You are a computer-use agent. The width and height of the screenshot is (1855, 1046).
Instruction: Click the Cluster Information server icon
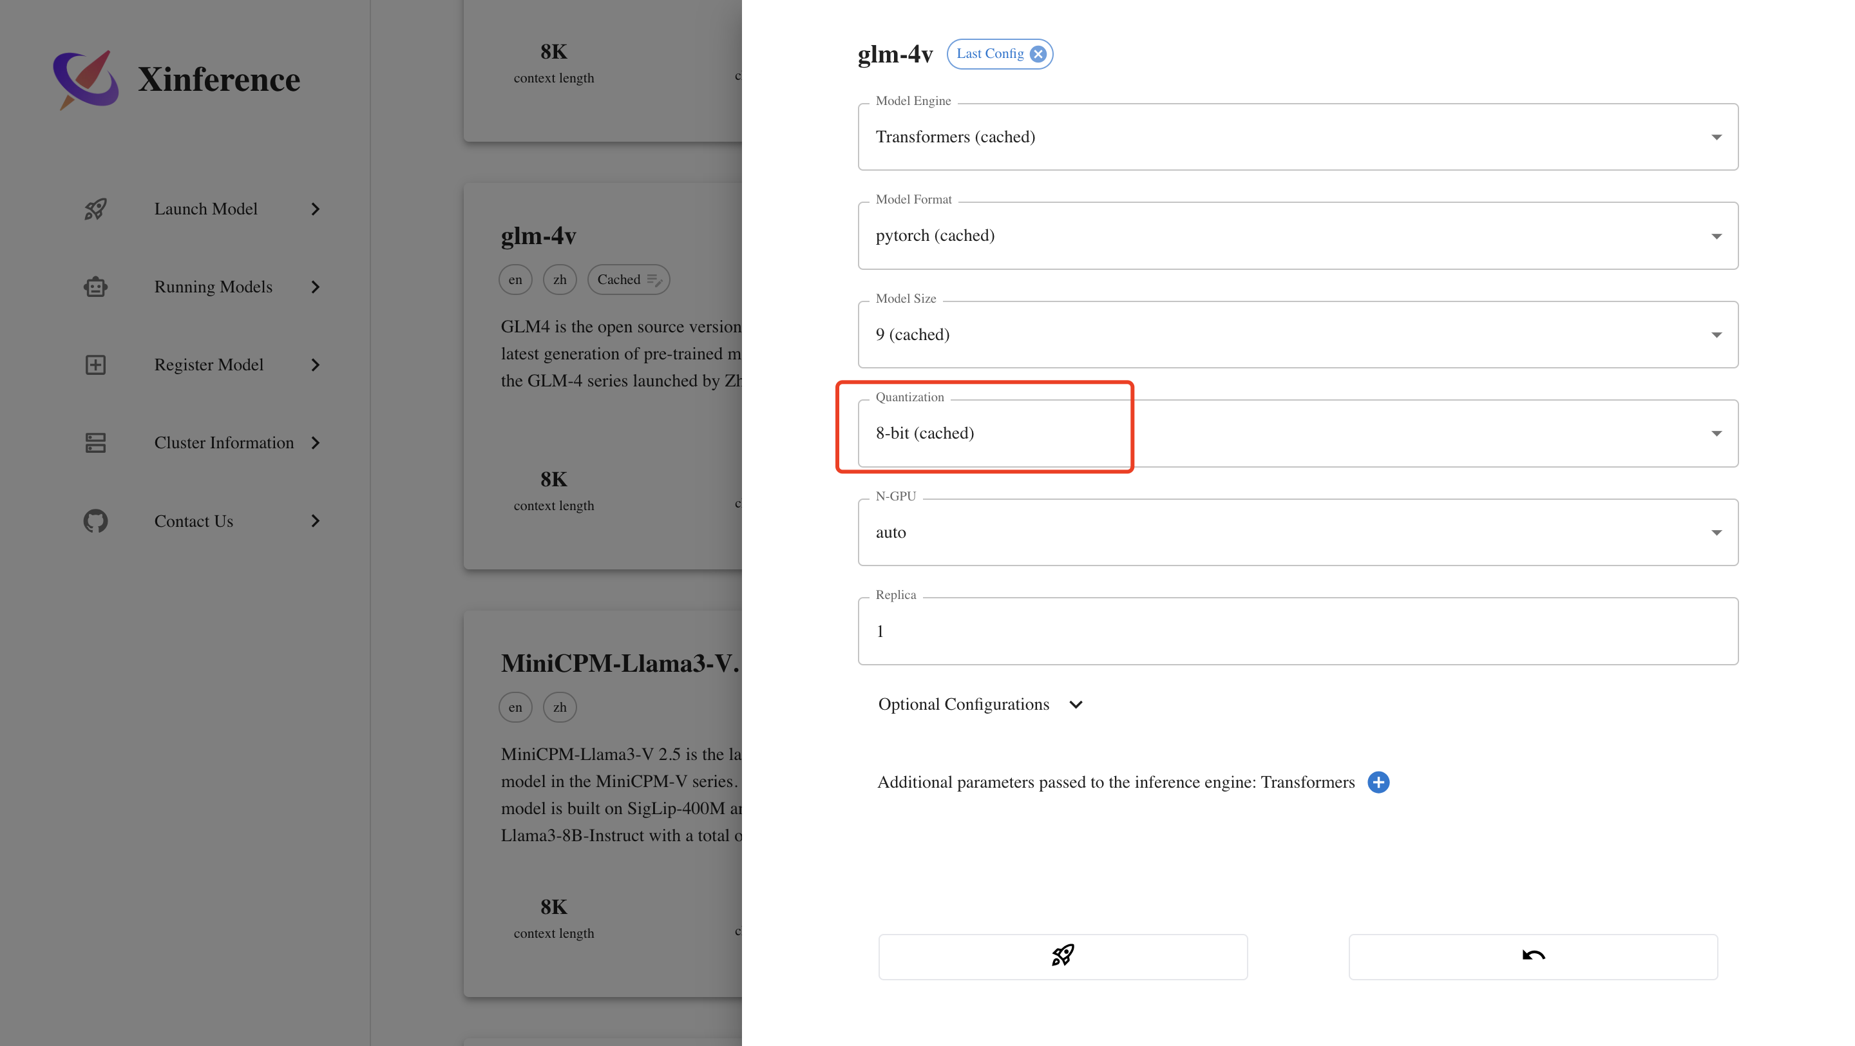tap(95, 442)
